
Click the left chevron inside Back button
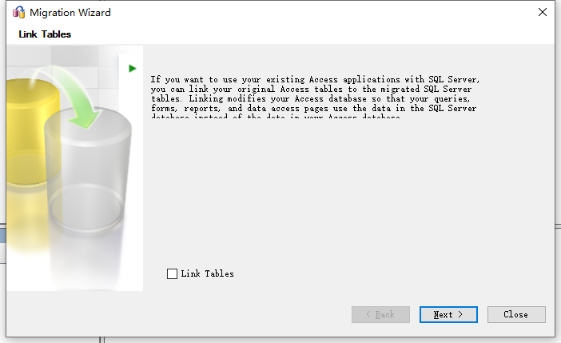368,314
